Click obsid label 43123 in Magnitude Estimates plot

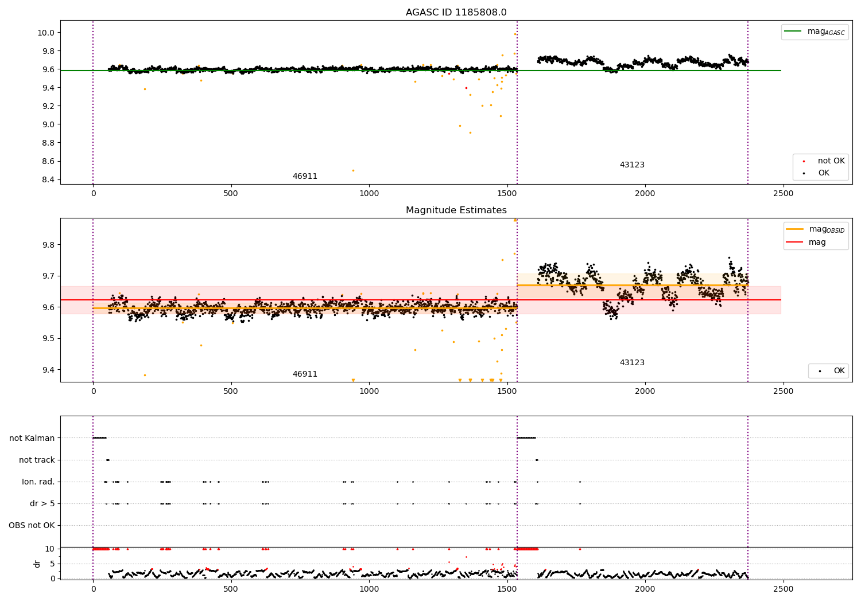pos(632,363)
